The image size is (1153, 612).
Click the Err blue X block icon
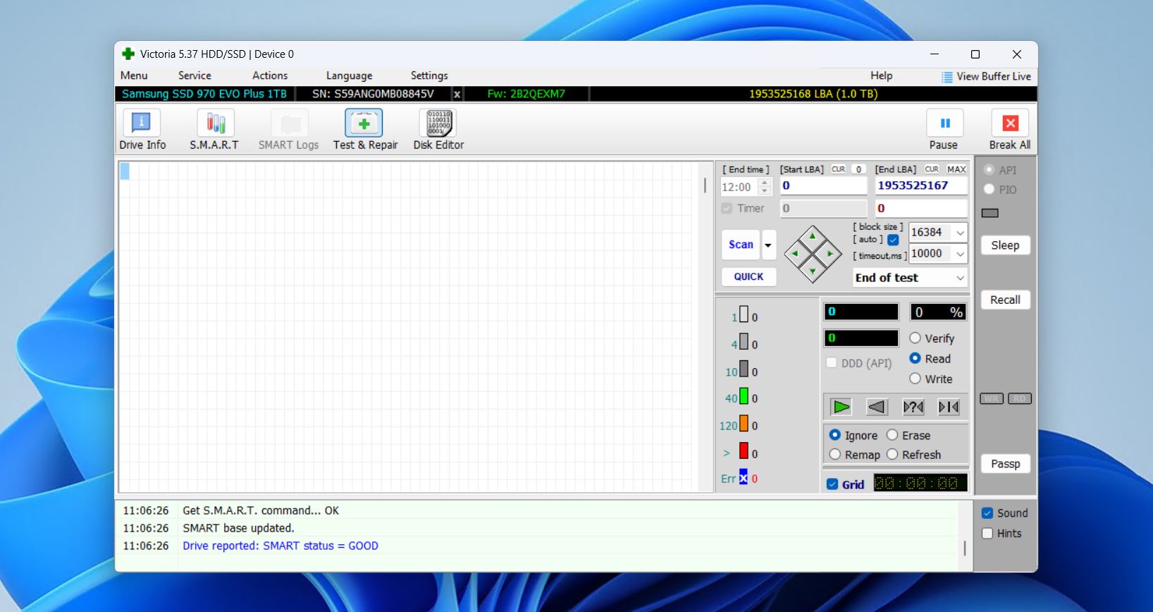point(743,478)
